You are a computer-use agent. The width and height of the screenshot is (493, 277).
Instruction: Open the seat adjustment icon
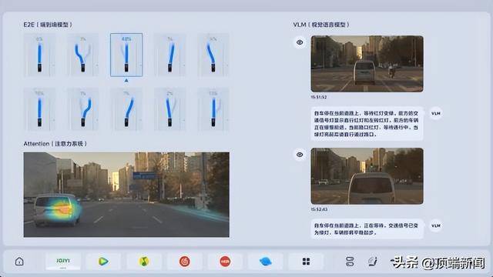[x=372, y=262]
